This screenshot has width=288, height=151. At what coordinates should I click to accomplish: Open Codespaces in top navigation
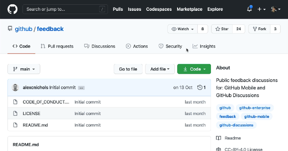(159, 9)
